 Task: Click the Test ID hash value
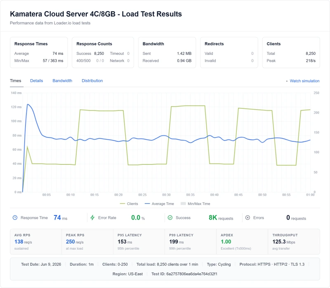pos(192,274)
